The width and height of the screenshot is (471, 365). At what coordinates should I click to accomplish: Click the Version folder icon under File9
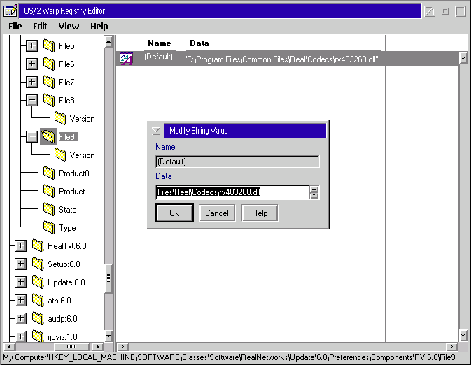[60, 155]
